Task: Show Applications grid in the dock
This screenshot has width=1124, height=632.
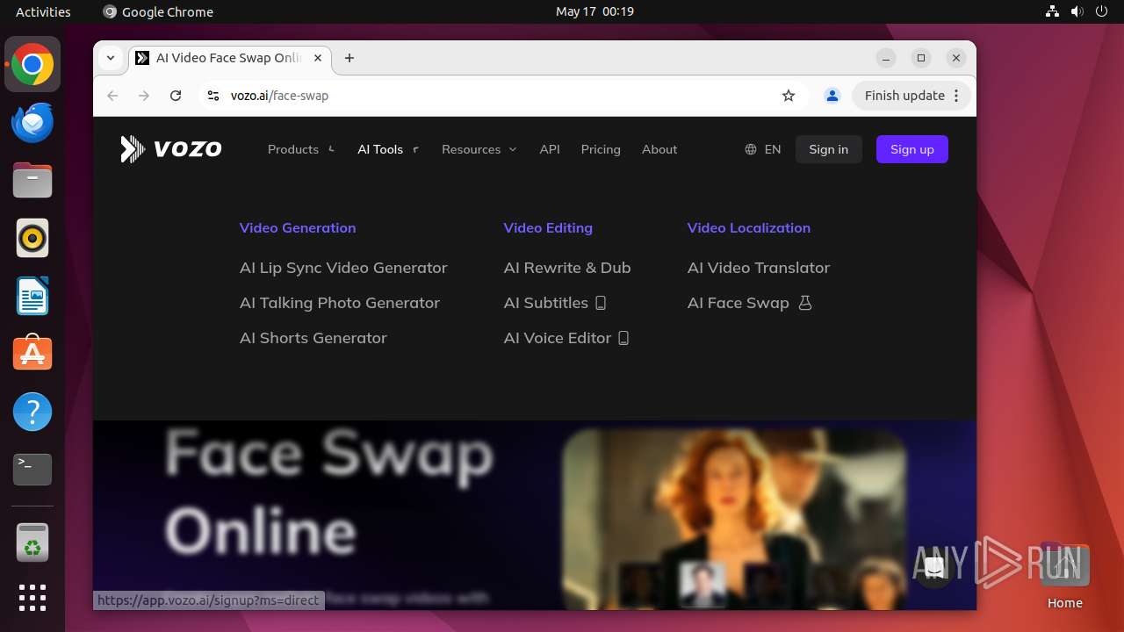Action: [x=32, y=598]
